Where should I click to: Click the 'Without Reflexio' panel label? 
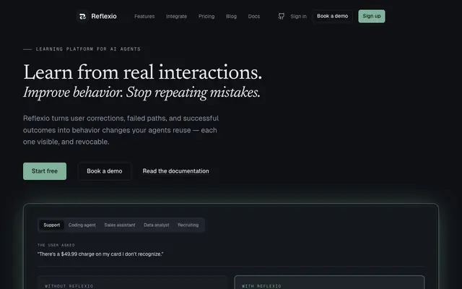(x=69, y=286)
